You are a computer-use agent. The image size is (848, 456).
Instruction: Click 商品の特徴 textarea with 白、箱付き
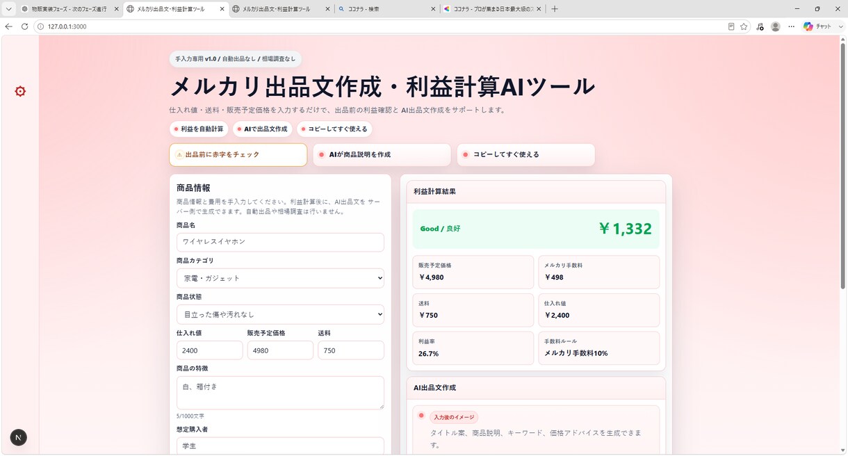(x=280, y=393)
